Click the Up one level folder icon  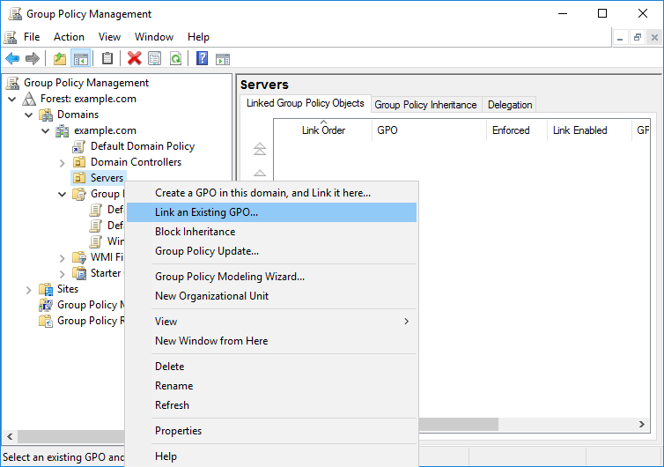tap(60, 58)
